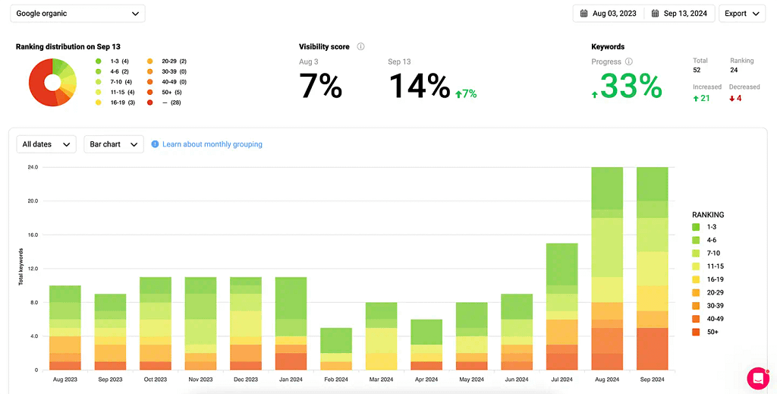The height and width of the screenshot is (394, 777).
Task: Select the Sep 13, 2024 end date
Action: click(x=685, y=14)
